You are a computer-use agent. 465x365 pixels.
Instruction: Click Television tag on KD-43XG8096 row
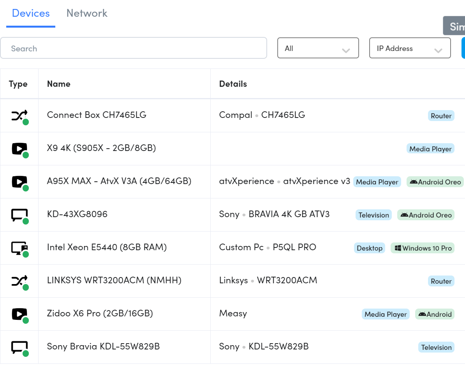[373, 215]
